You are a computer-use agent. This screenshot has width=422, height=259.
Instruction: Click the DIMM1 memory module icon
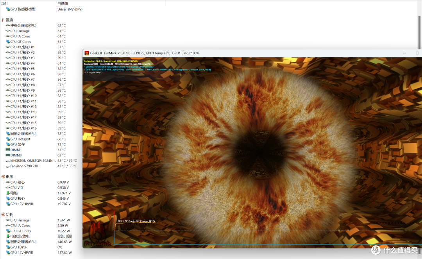[8, 150]
